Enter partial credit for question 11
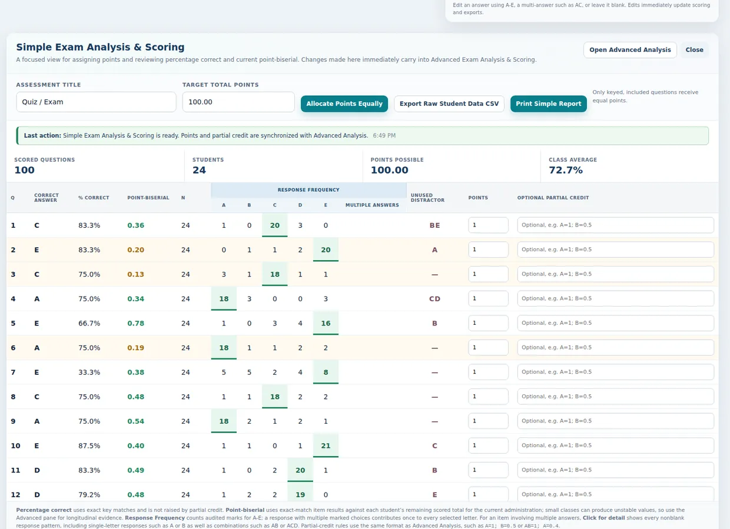 coord(615,470)
